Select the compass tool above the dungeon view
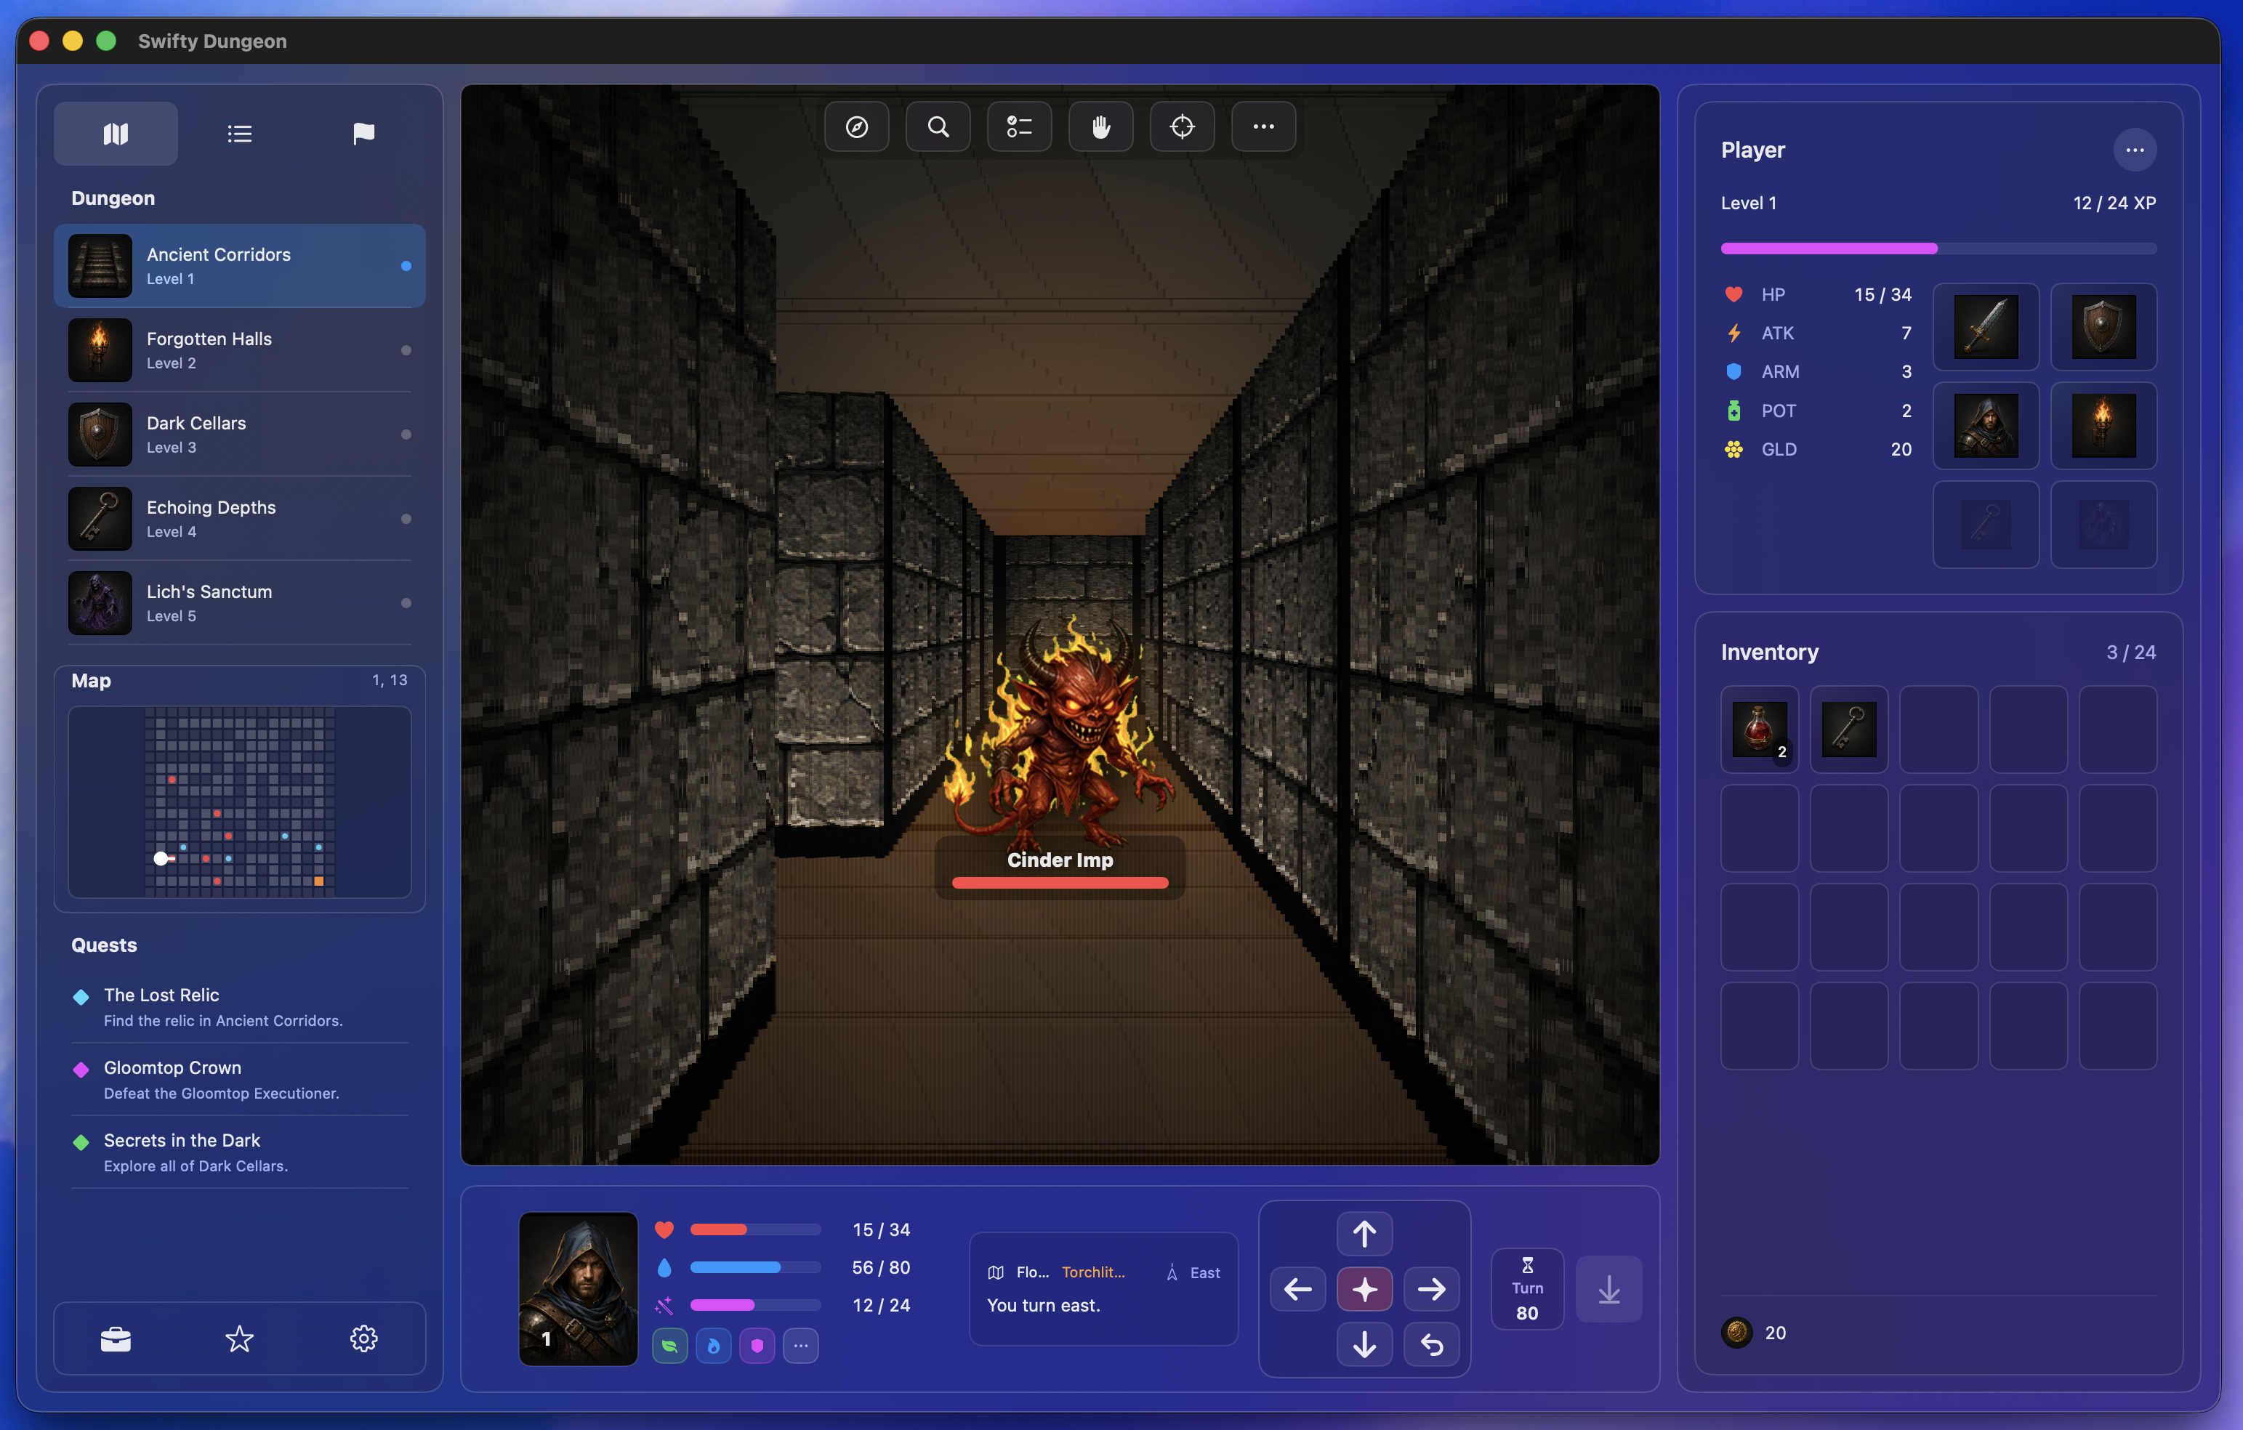Image resolution: width=2243 pixels, height=1430 pixels. [x=856, y=126]
